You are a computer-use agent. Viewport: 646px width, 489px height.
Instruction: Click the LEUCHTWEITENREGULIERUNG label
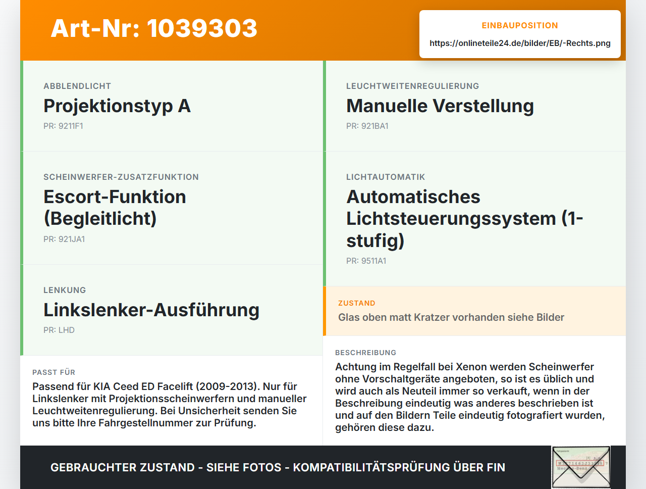tap(413, 86)
